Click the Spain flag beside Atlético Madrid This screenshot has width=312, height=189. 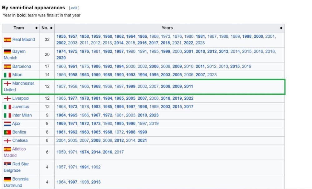point(7,149)
